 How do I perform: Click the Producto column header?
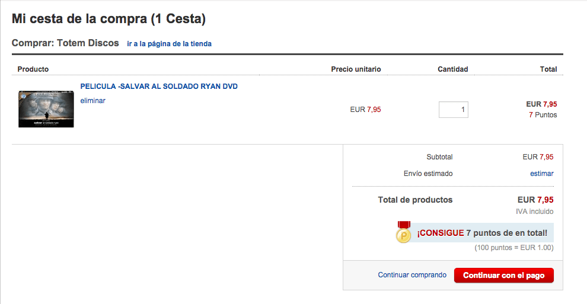click(x=33, y=69)
